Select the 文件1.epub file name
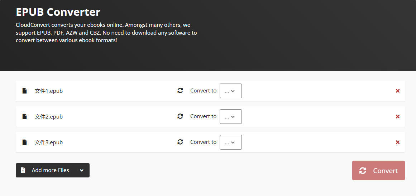Viewport: 416px width, 196px height. click(x=48, y=91)
